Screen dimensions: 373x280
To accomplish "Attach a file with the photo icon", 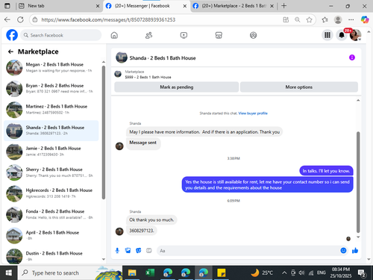I will [128, 250].
